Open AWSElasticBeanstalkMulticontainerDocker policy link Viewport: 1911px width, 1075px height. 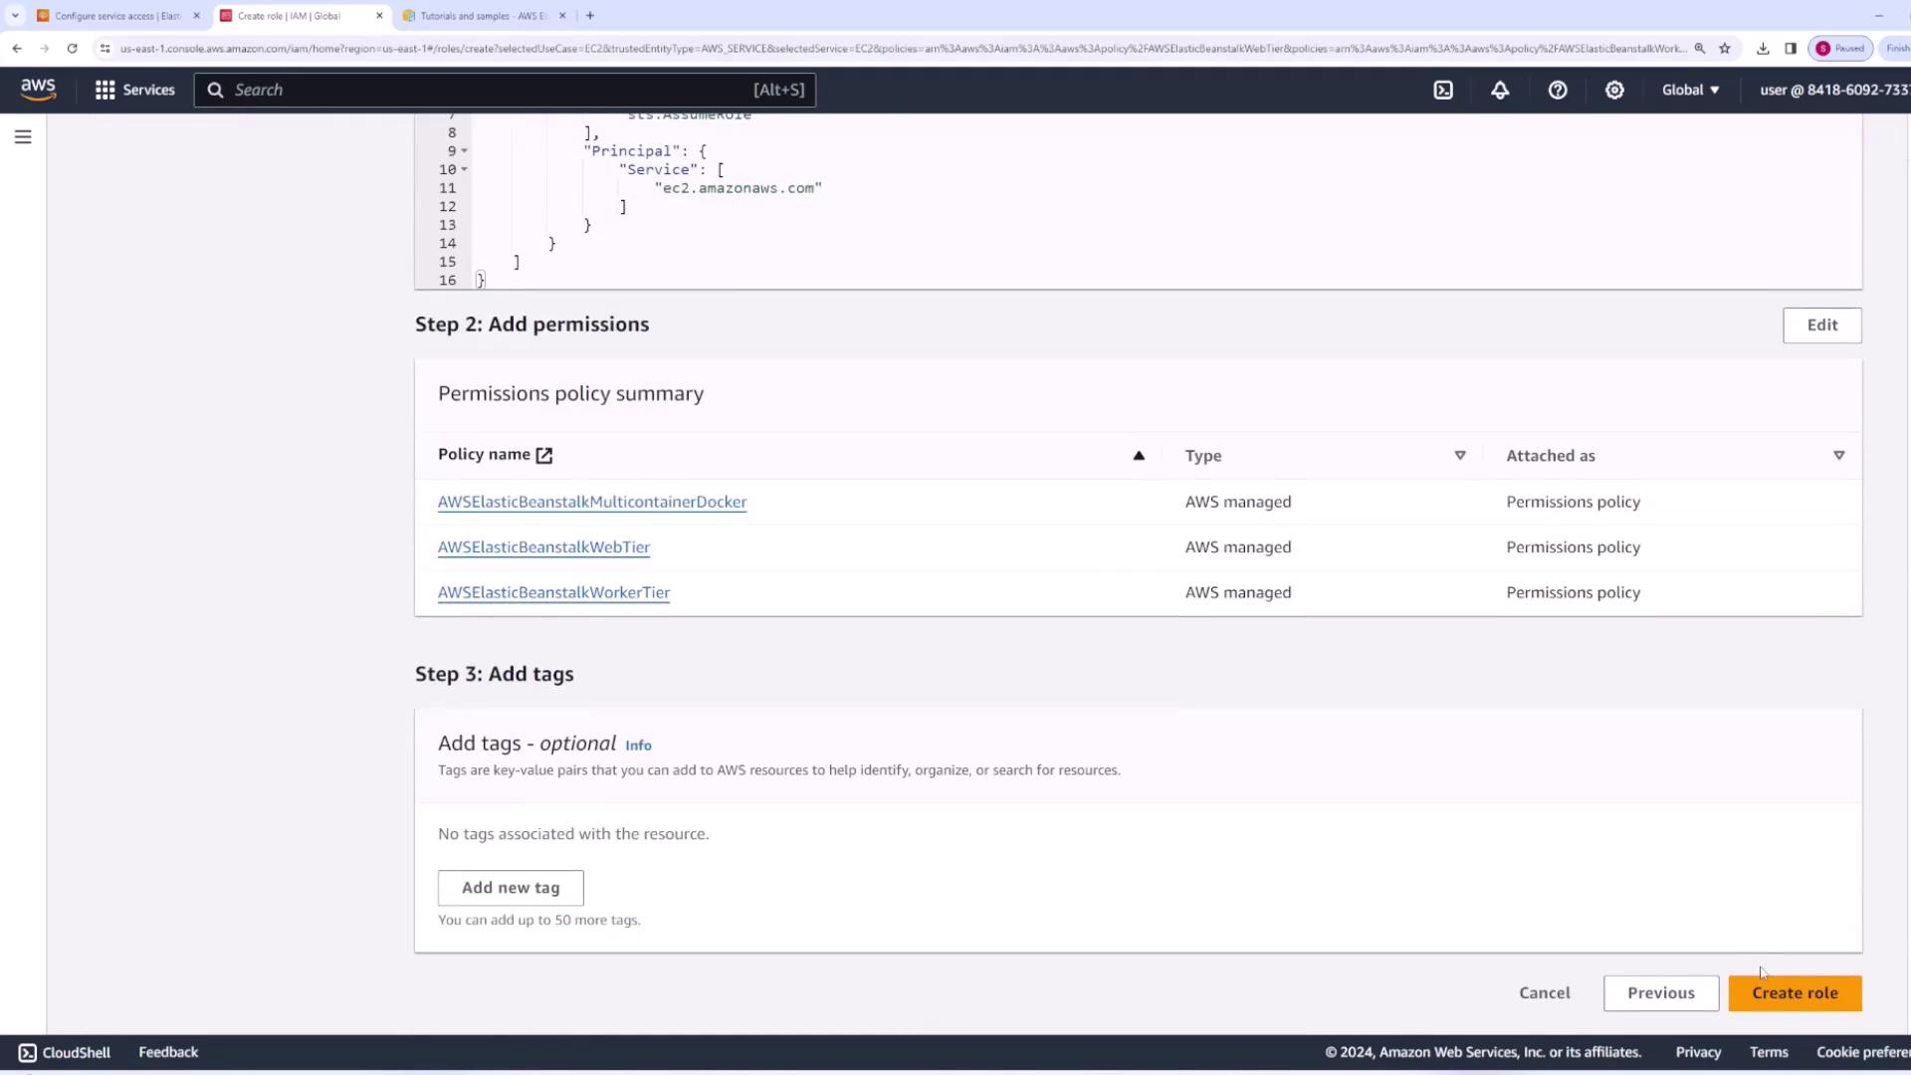point(592,502)
